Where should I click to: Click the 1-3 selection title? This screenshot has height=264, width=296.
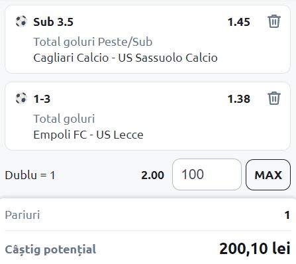pos(42,99)
